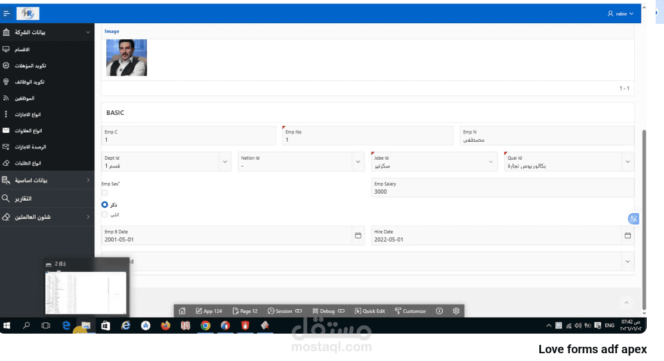Image resolution: width=664 pixels, height=361 pixels.
Task: Open Customize in the developer toolbar
Action: coord(410,311)
